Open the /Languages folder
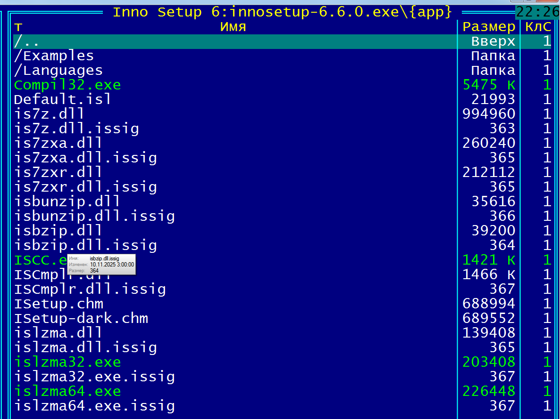 pyautogui.click(x=58, y=71)
